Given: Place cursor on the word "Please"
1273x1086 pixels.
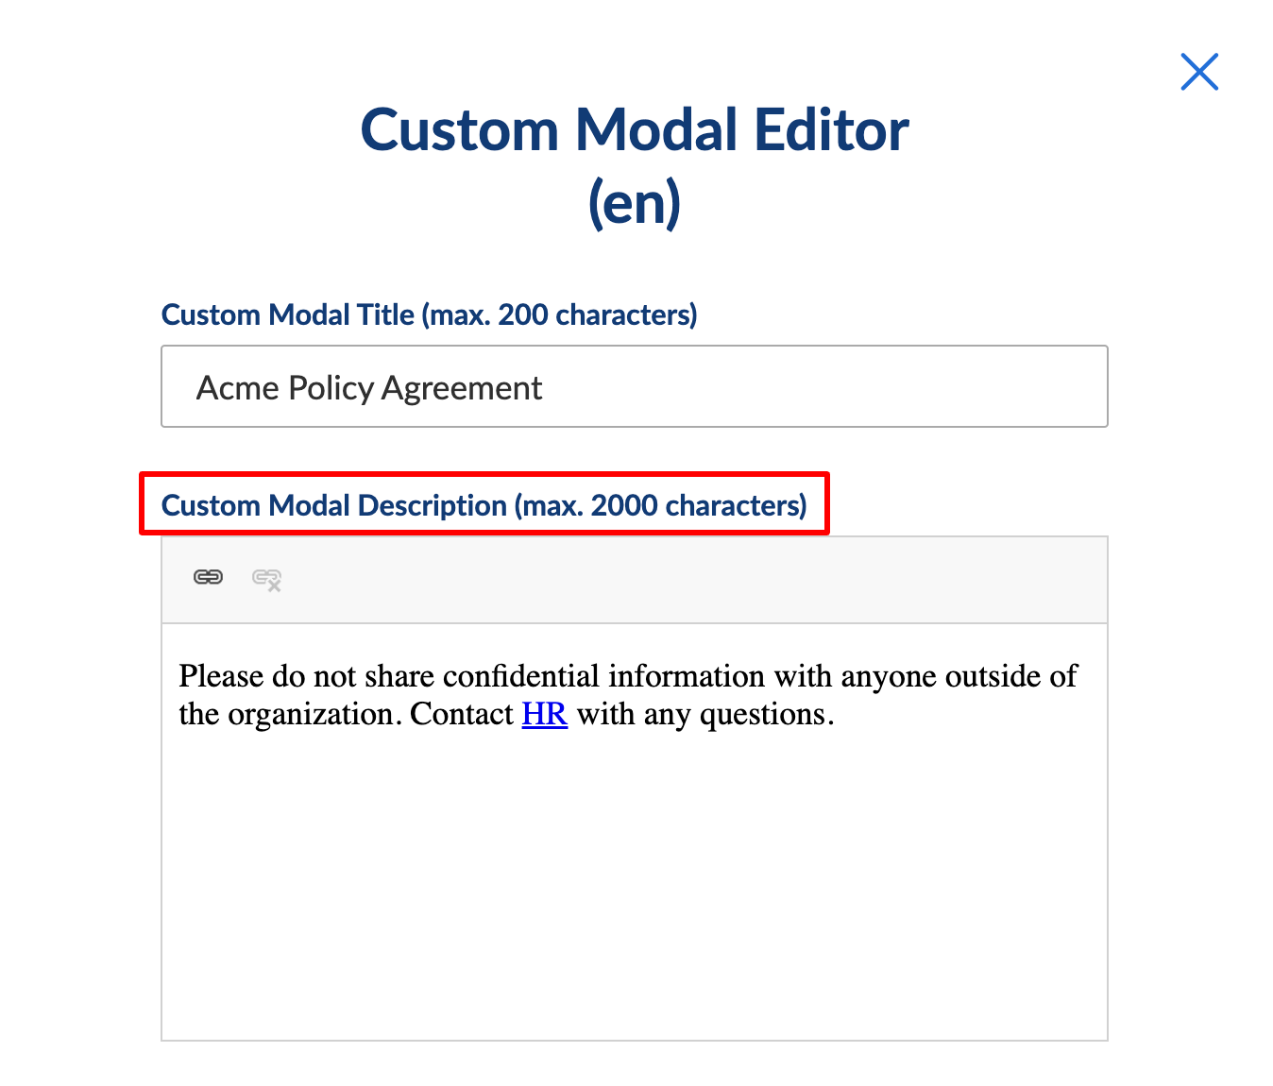Looking at the screenshot, I should coord(221,677).
